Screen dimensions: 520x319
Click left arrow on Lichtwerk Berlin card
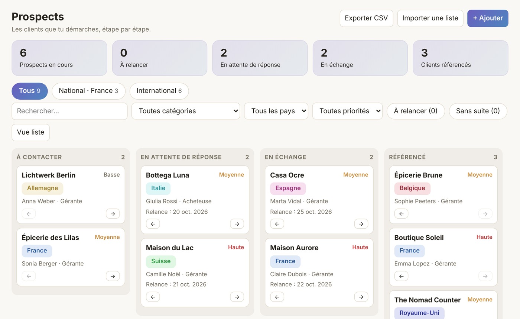(29, 213)
